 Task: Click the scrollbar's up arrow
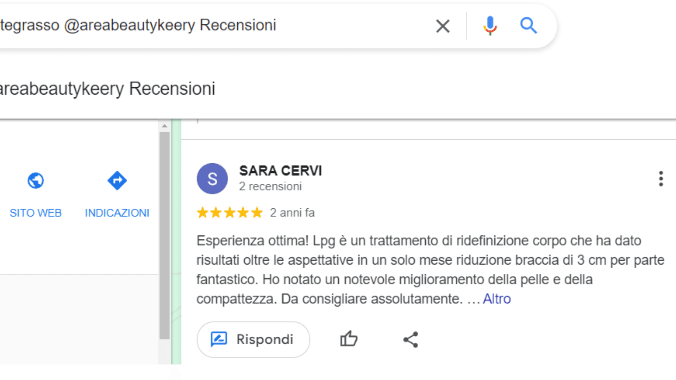click(164, 126)
